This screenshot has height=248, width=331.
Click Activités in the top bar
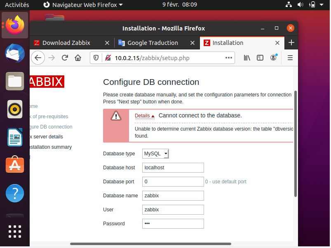click(x=17, y=5)
